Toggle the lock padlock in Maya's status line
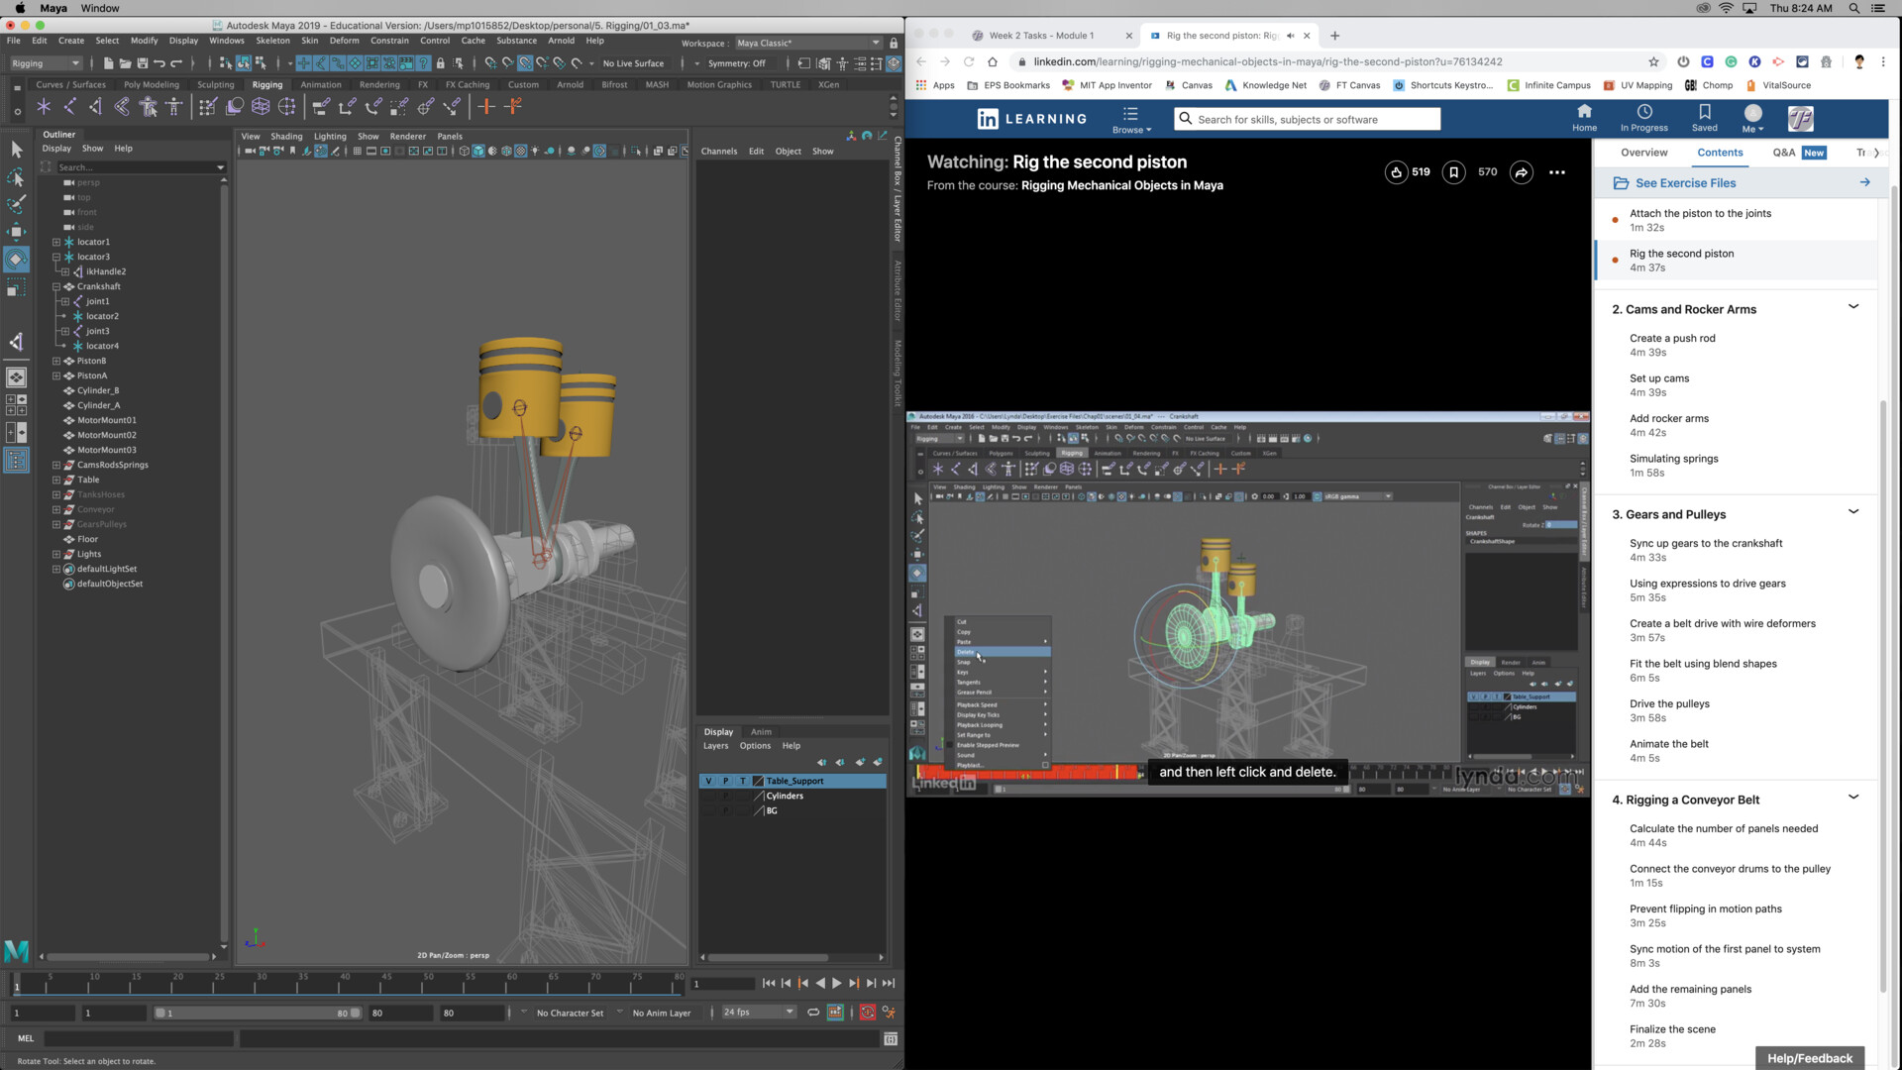The image size is (1902, 1070). point(441,63)
